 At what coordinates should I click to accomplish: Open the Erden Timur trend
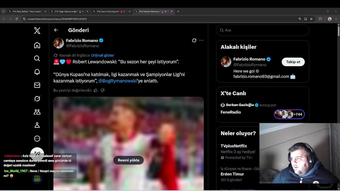pos(232,174)
